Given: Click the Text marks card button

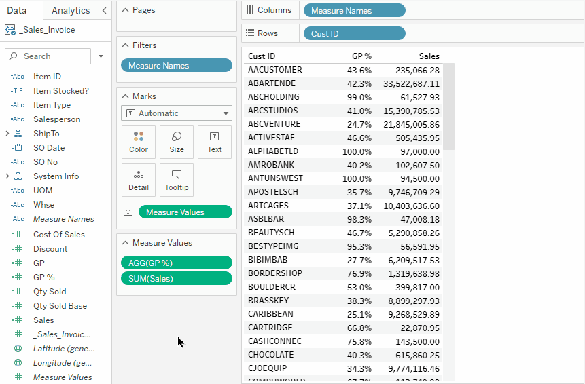Looking at the screenshot, I should pos(215,142).
